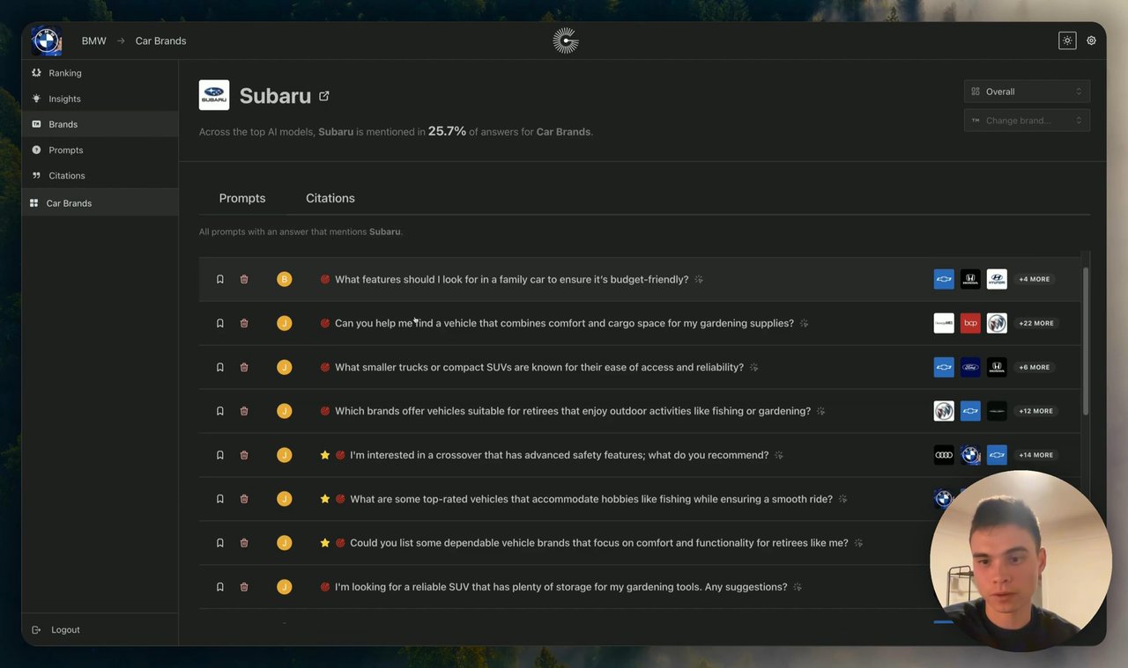This screenshot has height=668, width=1128.
Task: Click the sparkle icon after the gardening supplies prompt
Action: click(804, 323)
